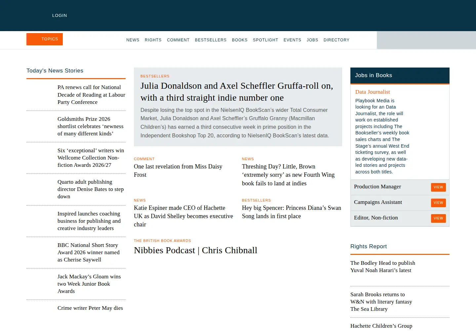Select DIRECTORY in the navigation bar
The height and width of the screenshot is (331, 476).
coord(337,40)
